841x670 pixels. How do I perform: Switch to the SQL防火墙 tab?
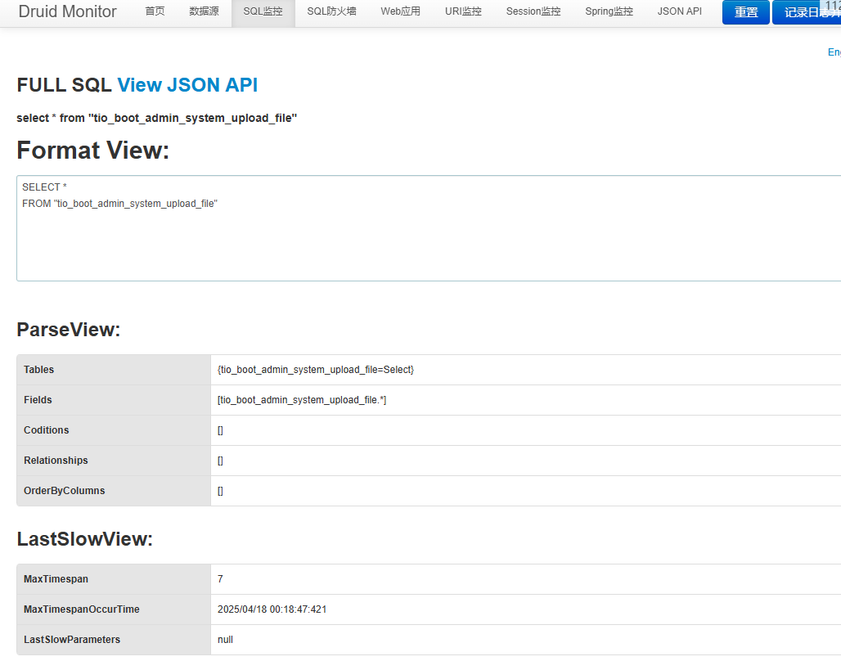(x=331, y=11)
